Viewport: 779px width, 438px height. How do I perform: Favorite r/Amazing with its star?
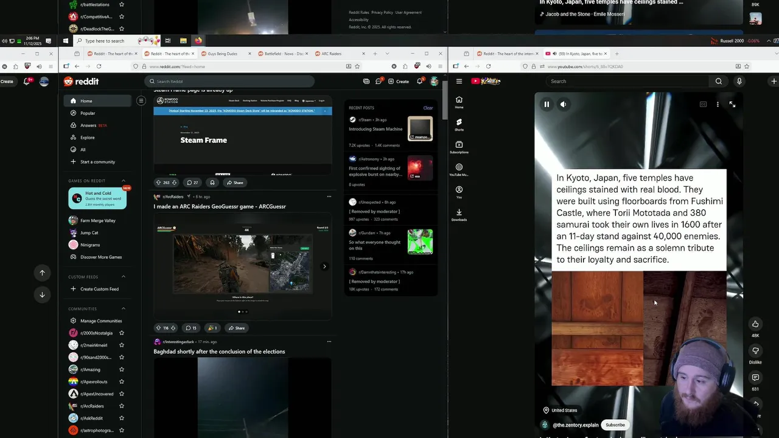pos(122,369)
